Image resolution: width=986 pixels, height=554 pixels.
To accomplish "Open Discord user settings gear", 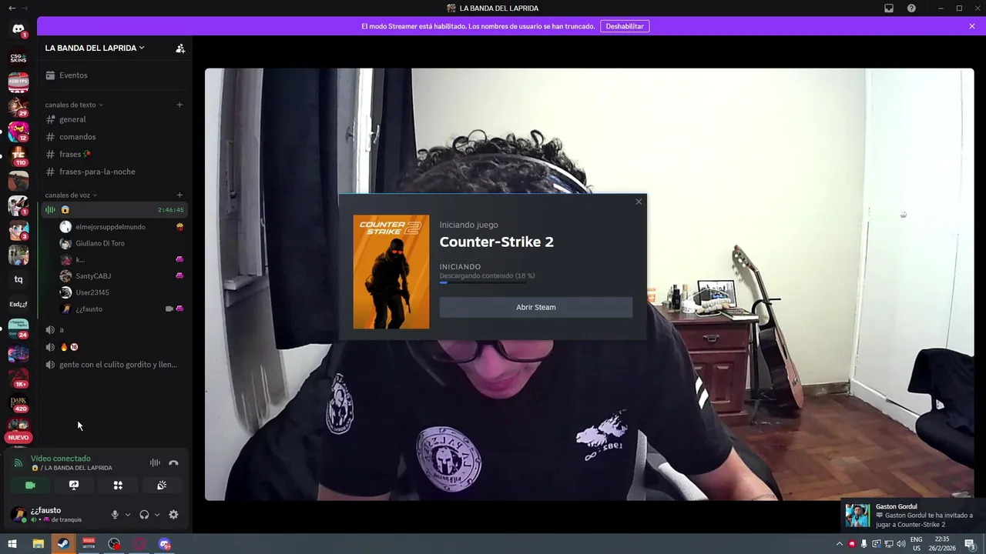I will click(173, 515).
